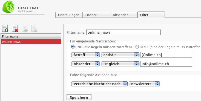Open the Betreff header dropdown
Viewport: 201px width, 101px height.
pyautogui.click(x=85, y=55)
